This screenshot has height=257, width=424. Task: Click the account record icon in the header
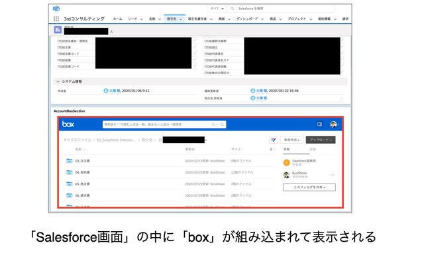point(58,30)
